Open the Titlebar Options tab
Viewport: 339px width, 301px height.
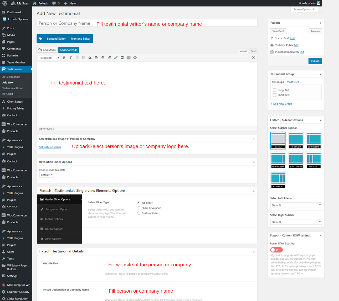[59, 229]
